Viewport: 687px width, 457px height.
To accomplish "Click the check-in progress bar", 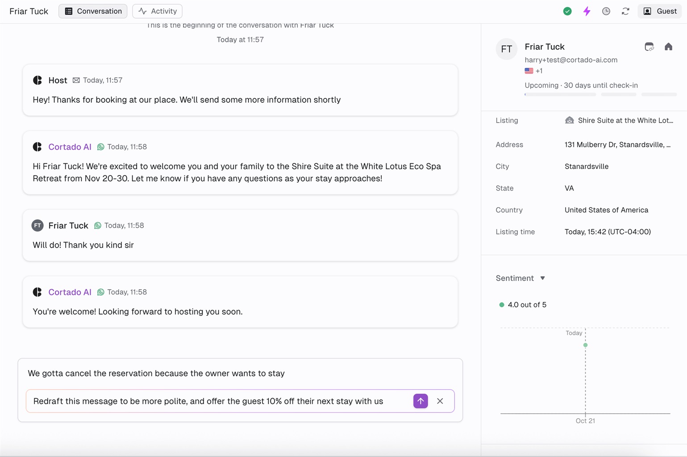I will pyautogui.click(x=600, y=95).
